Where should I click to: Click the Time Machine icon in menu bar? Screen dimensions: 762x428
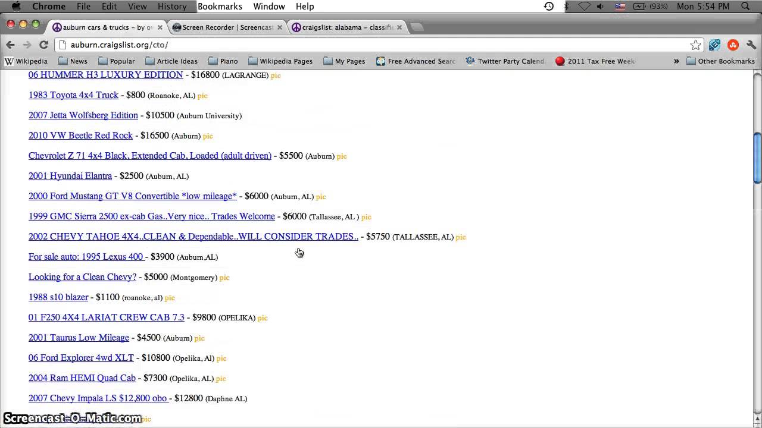[x=549, y=6]
